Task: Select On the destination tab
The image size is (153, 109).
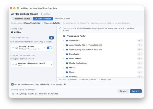Action: tap(43, 19)
